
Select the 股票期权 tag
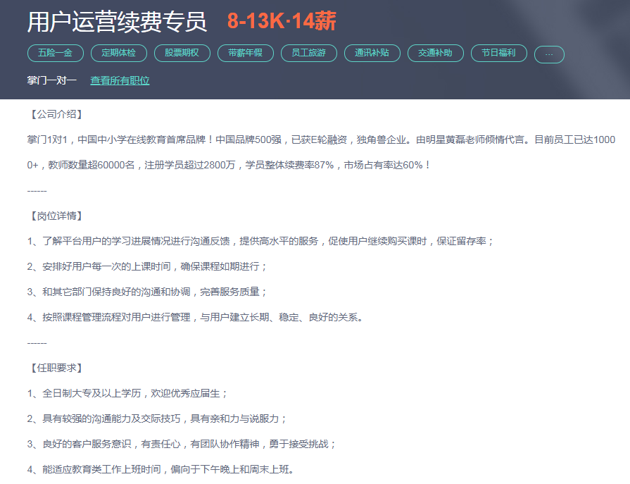coord(182,53)
